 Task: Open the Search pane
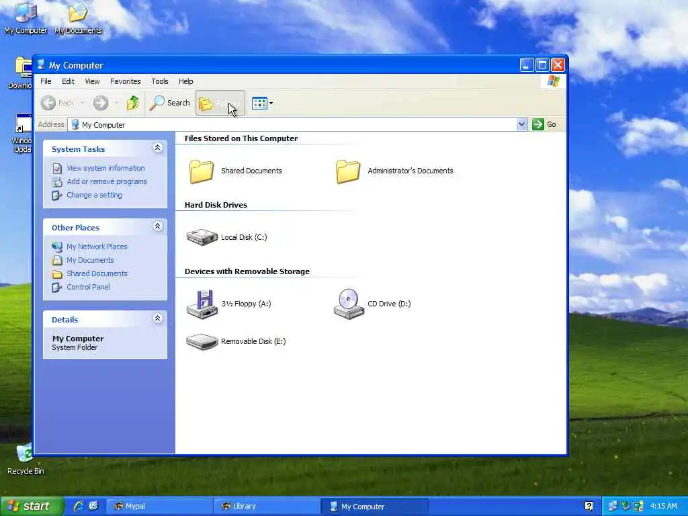point(170,103)
